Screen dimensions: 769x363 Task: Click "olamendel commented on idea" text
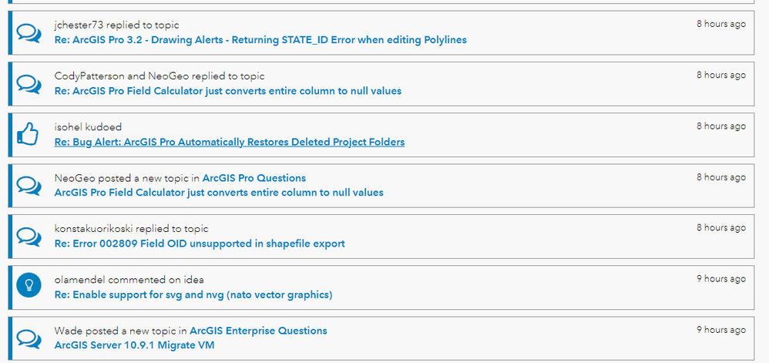(x=129, y=280)
